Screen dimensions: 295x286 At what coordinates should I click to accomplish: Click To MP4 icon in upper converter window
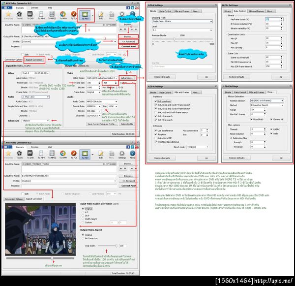click(x=41, y=15)
